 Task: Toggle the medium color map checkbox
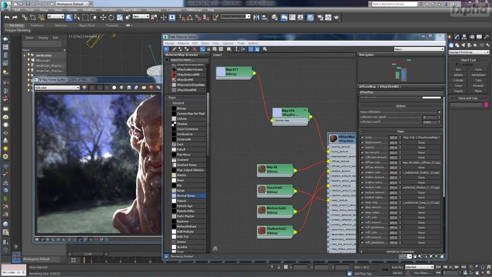362,187
